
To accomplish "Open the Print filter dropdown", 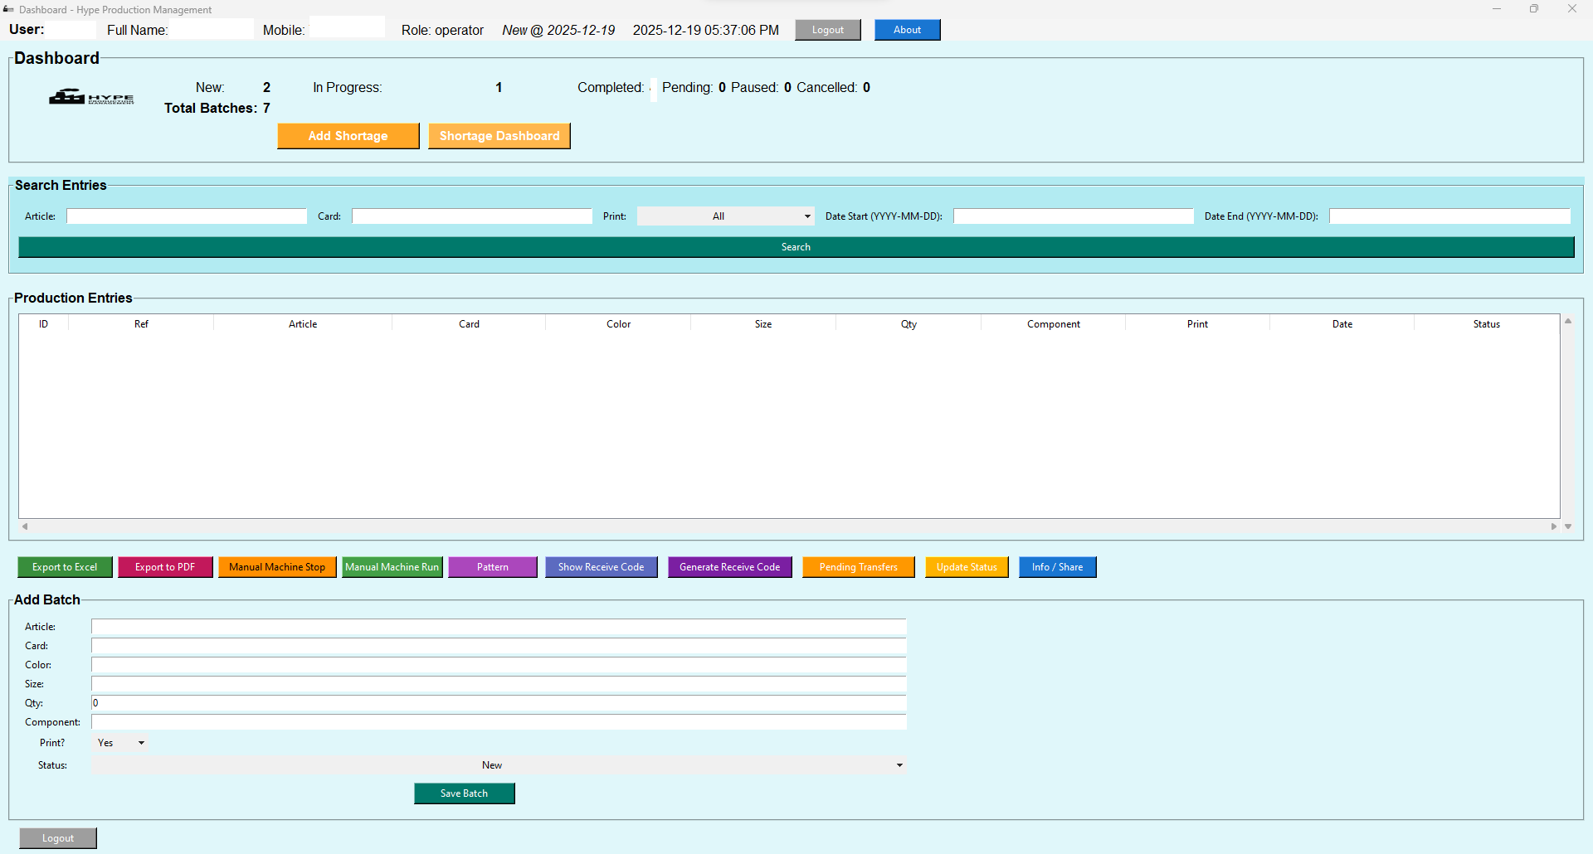I will point(725,216).
